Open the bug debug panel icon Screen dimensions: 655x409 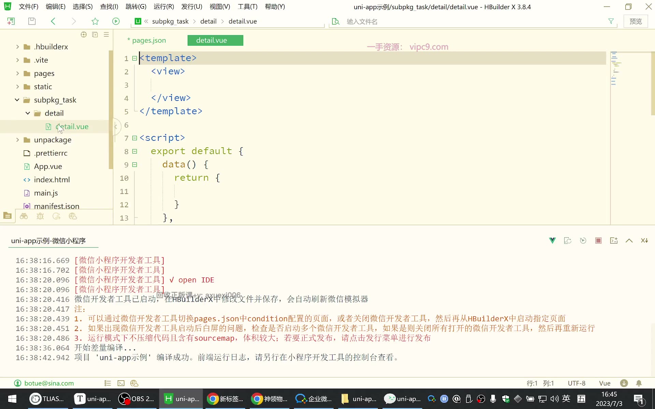[40, 216]
